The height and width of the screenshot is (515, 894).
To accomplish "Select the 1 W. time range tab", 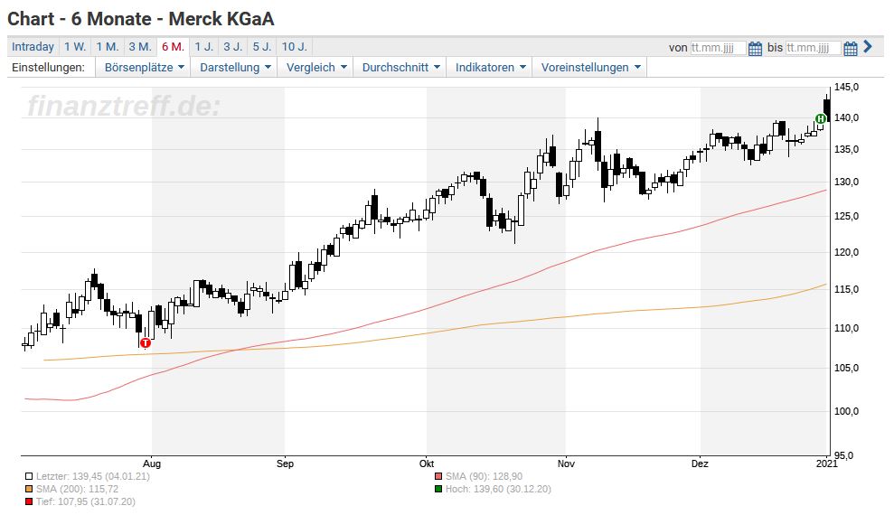I will coord(75,47).
